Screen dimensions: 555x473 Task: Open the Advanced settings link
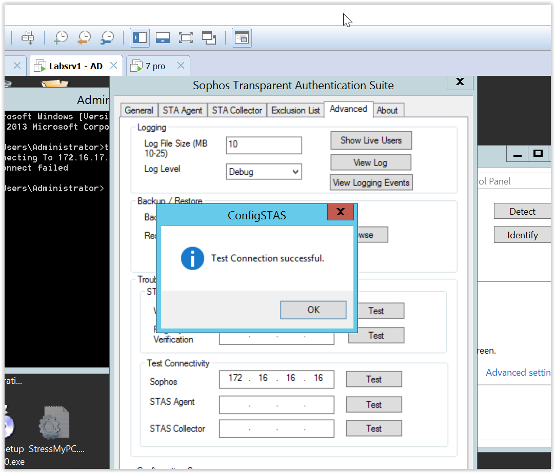point(518,373)
